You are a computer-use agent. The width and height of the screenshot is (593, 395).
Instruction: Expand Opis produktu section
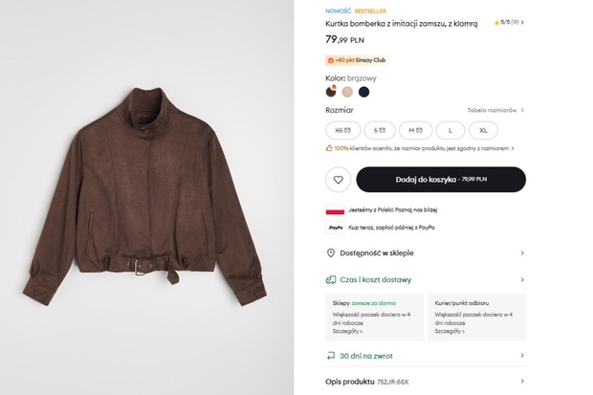pyautogui.click(x=426, y=382)
